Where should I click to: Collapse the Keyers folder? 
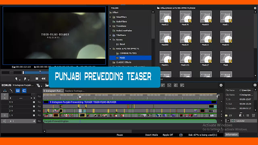110,39
